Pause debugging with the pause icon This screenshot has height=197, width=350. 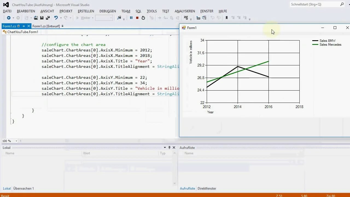click(x=131, y=18)
